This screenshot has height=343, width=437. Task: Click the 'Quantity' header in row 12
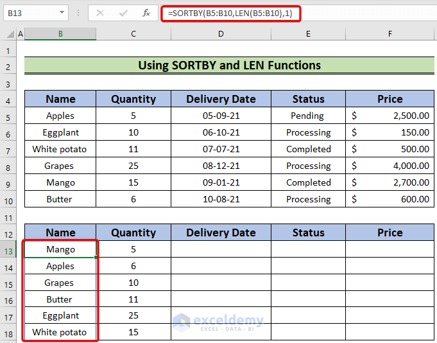pos(133,233)
